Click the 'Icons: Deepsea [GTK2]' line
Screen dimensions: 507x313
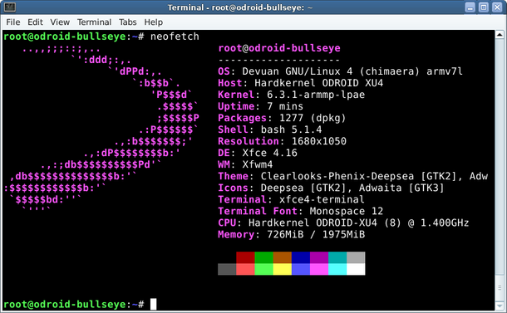[331, 188]
